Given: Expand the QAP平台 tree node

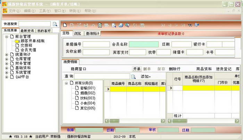Looking at the screenshot, I should point(7,77).
